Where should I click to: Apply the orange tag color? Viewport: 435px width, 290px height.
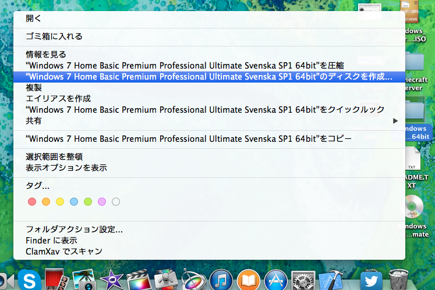point(46,202)
